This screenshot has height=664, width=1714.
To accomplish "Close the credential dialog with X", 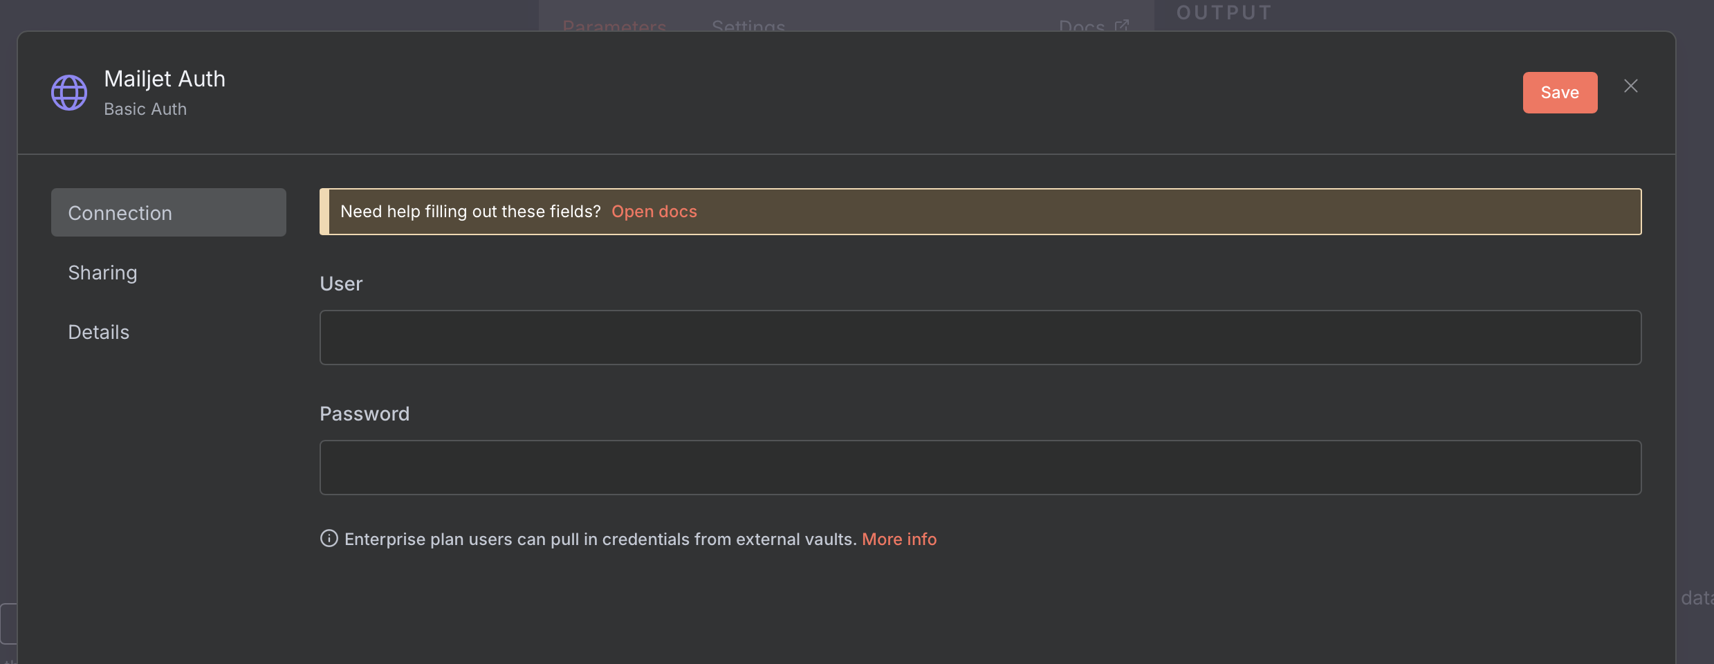I will click(1630, 86).
